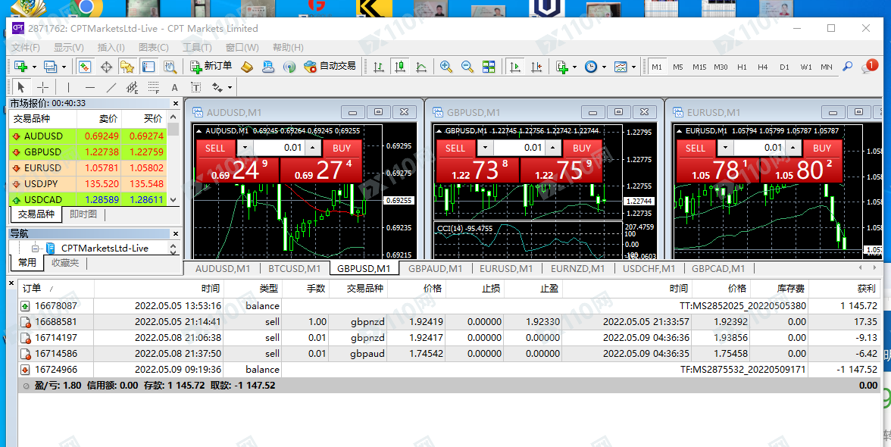The image size is (891, 447).
Task: Switch chart to candlestick display
Action: point(399,67)
